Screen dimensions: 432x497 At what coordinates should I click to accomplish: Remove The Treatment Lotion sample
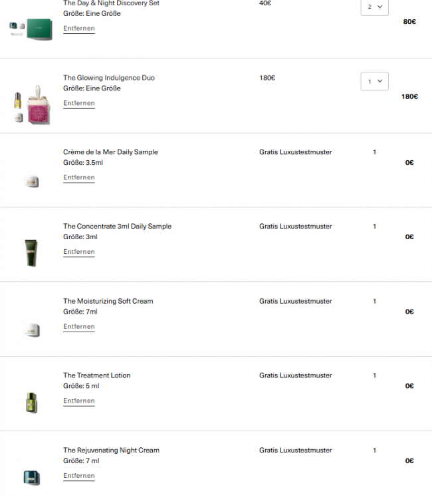pos(79,401)
